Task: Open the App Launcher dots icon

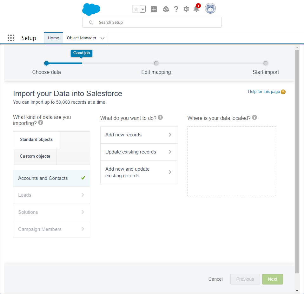Action: (11, 38)
